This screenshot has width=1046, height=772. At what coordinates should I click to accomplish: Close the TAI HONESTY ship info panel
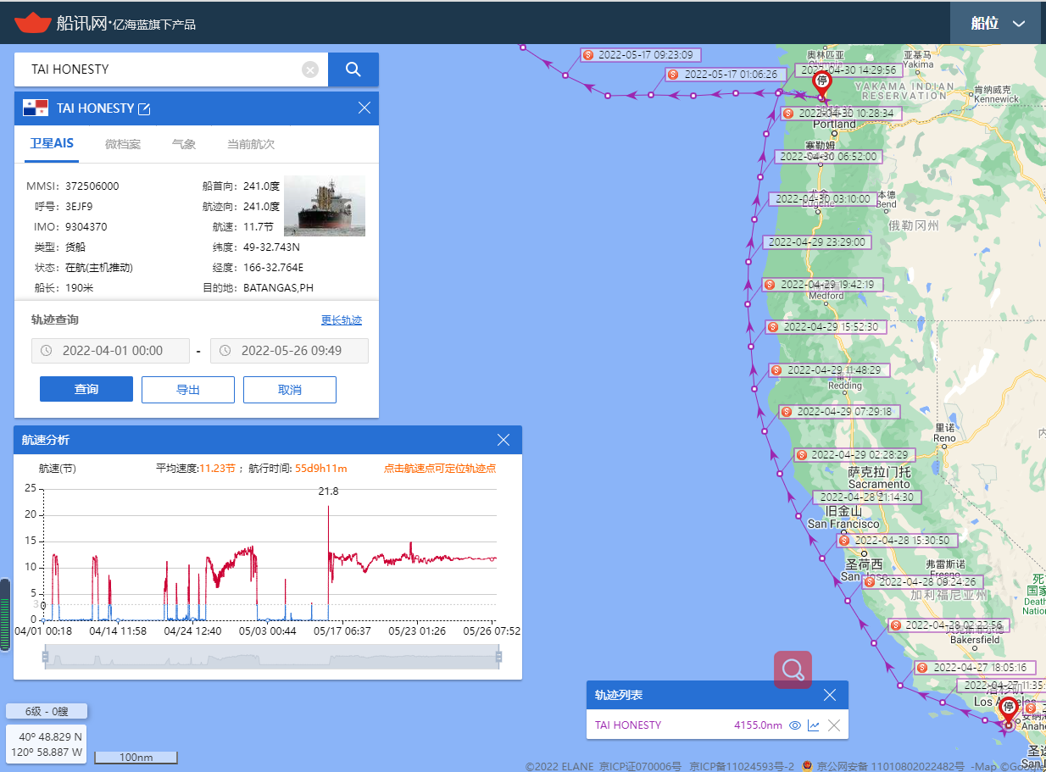coord(364,108)
